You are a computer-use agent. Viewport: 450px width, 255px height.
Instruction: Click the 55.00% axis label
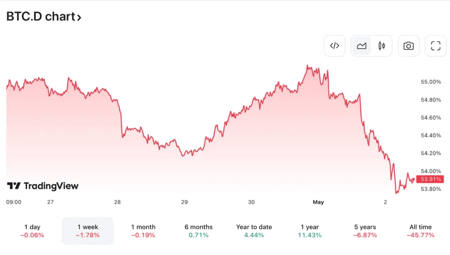431,82
